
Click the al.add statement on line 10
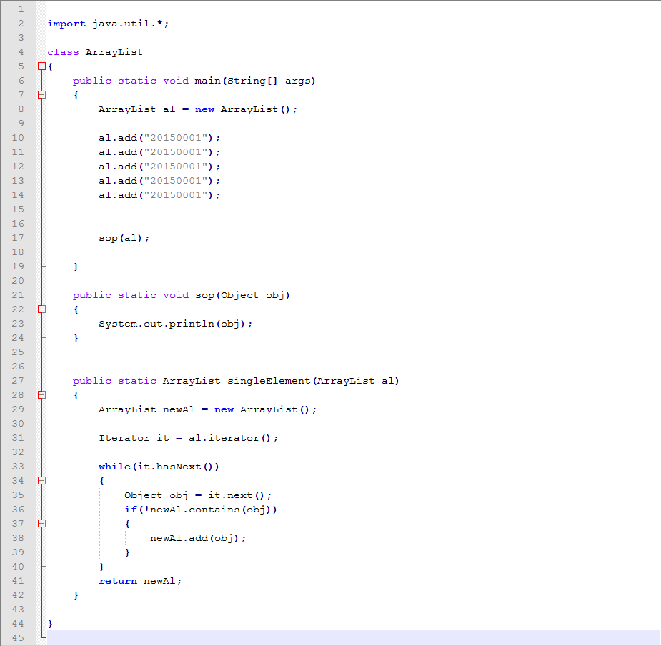pyautogui.click(x=159, y=138)
